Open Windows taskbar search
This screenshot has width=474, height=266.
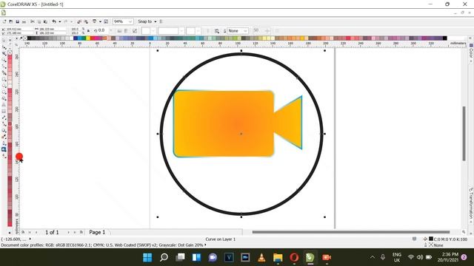[164, 258]
